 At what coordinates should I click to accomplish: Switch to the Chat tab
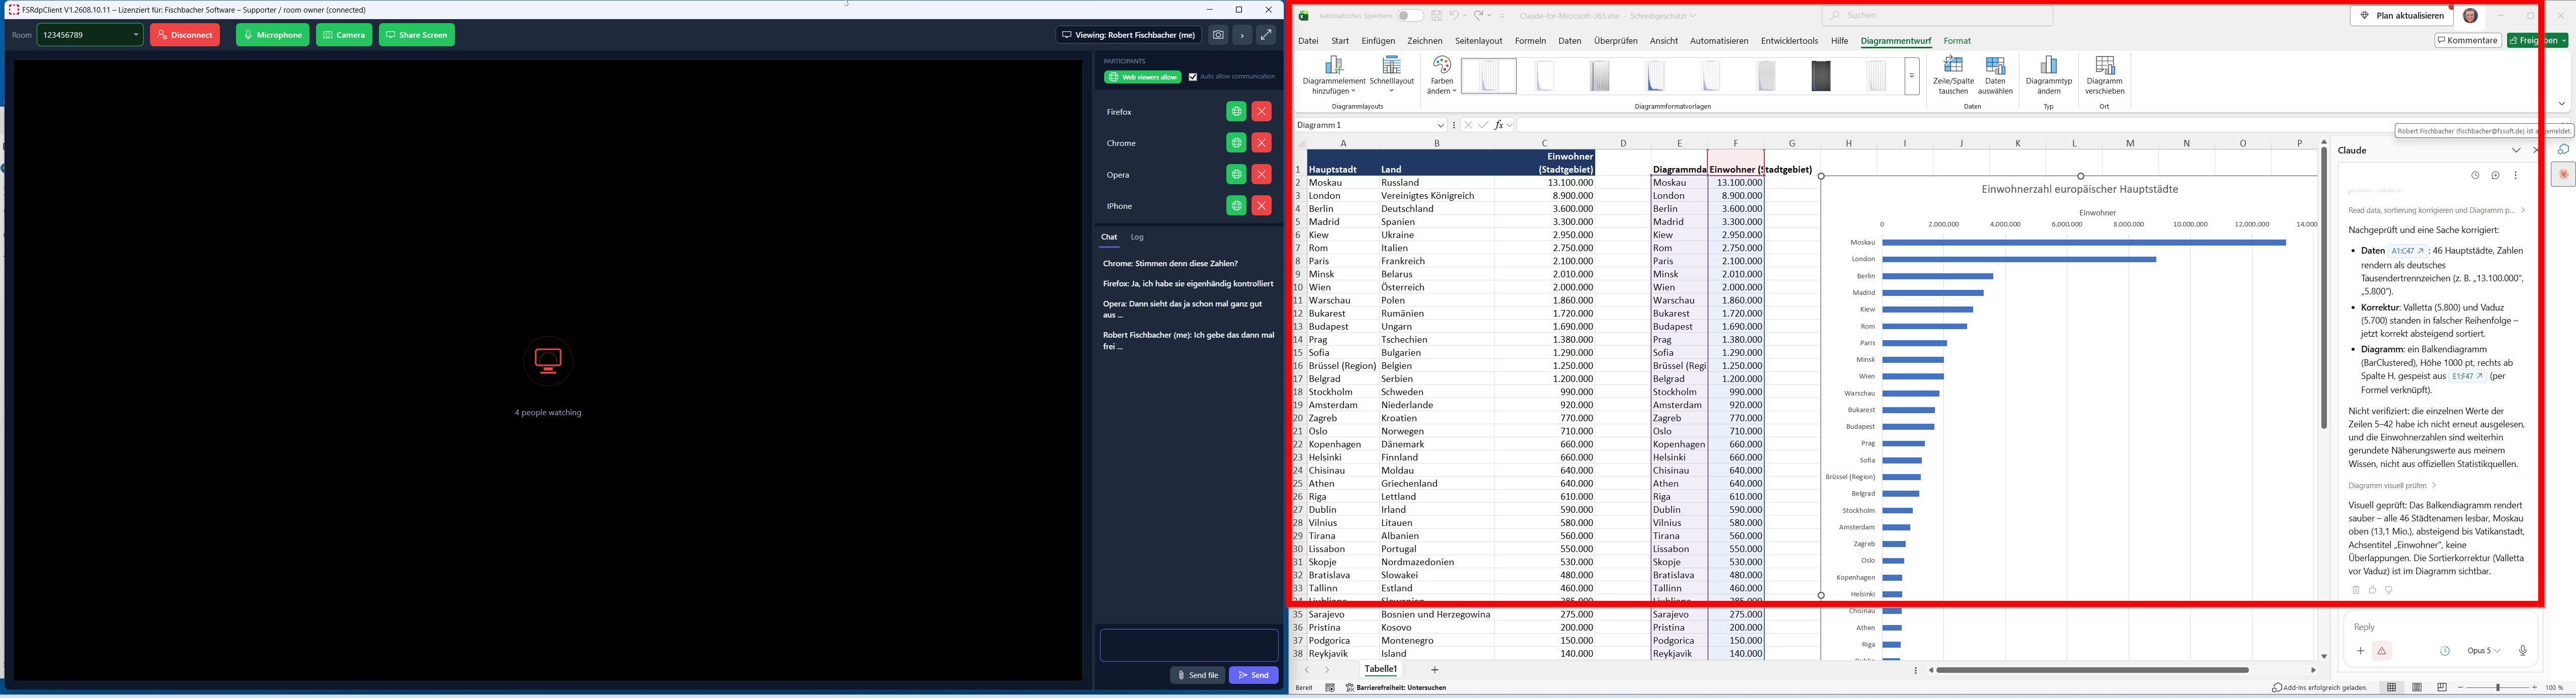1109,237
